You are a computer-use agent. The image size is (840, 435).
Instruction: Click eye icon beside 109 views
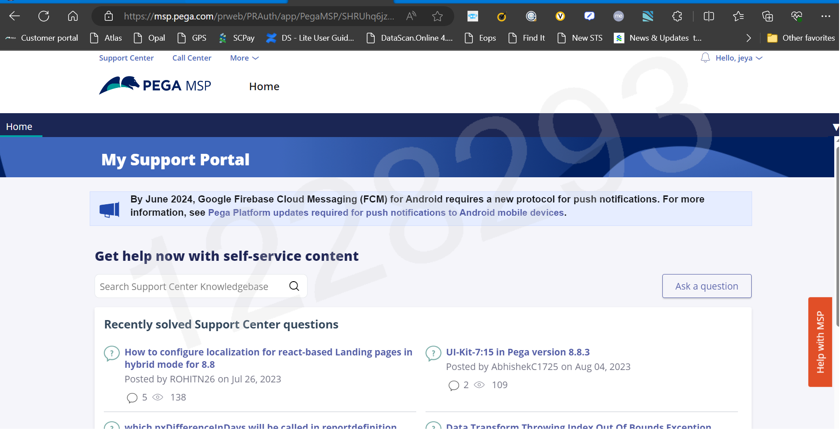[x=479, y=385]
